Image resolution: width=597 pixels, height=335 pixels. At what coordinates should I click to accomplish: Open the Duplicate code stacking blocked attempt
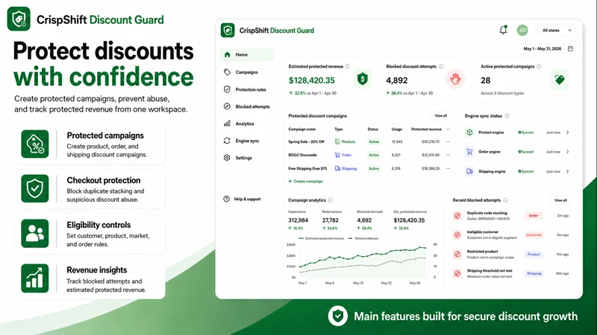(x=510, y=216)
